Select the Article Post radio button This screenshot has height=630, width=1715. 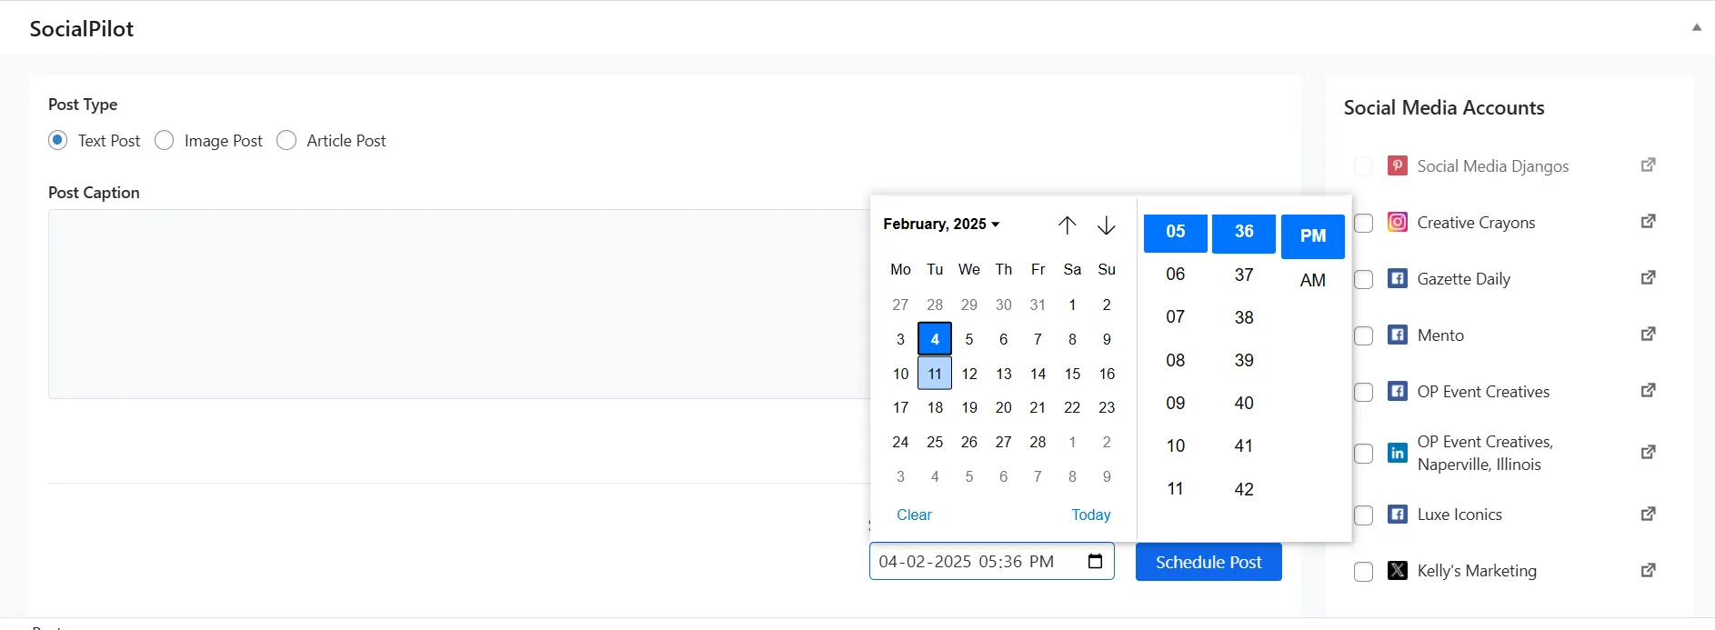point(286,140)
